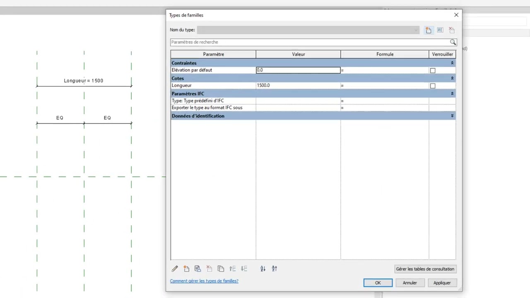Click the Paramètre column header
The width and height of the screenshot is (530, 298).
point(213,54)
